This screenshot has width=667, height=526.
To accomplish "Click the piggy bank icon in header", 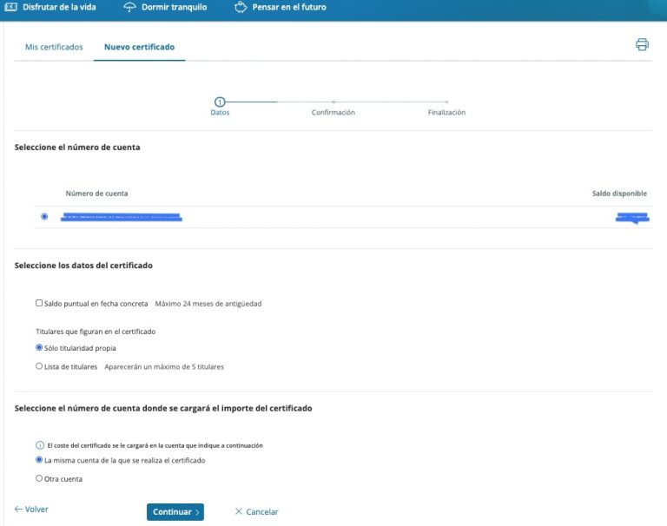I will (241, 7).
